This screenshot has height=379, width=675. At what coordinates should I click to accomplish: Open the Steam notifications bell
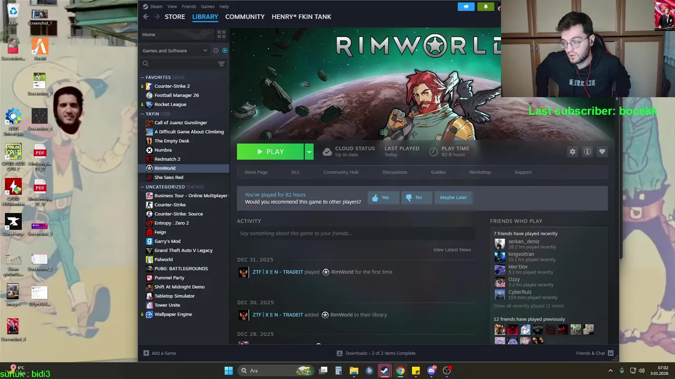486,6
